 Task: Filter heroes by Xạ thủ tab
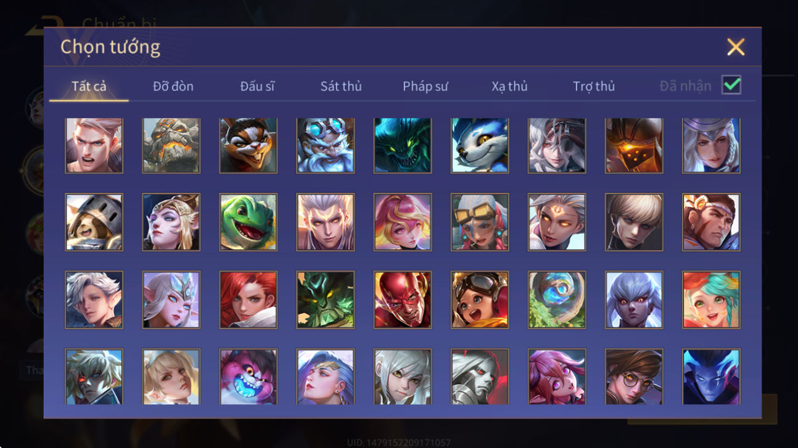pos(509,86)
